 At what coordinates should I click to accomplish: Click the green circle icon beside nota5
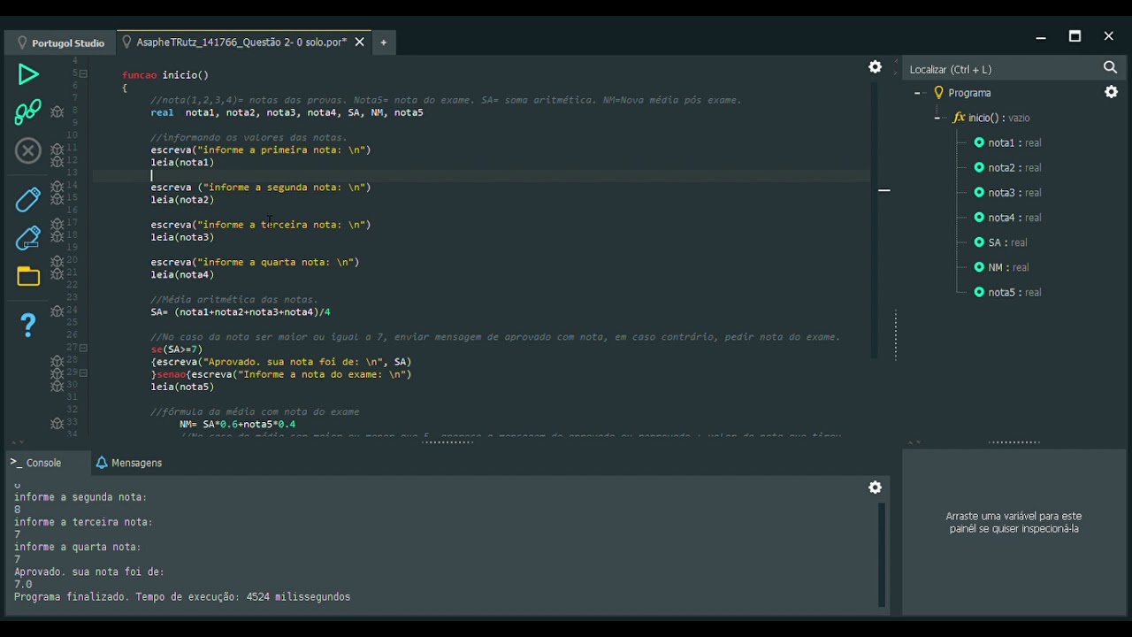pyautogui.click(x=979, y=292)
